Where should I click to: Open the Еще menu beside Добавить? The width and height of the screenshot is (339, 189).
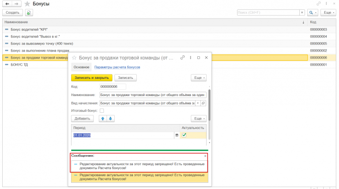[199, 119]
